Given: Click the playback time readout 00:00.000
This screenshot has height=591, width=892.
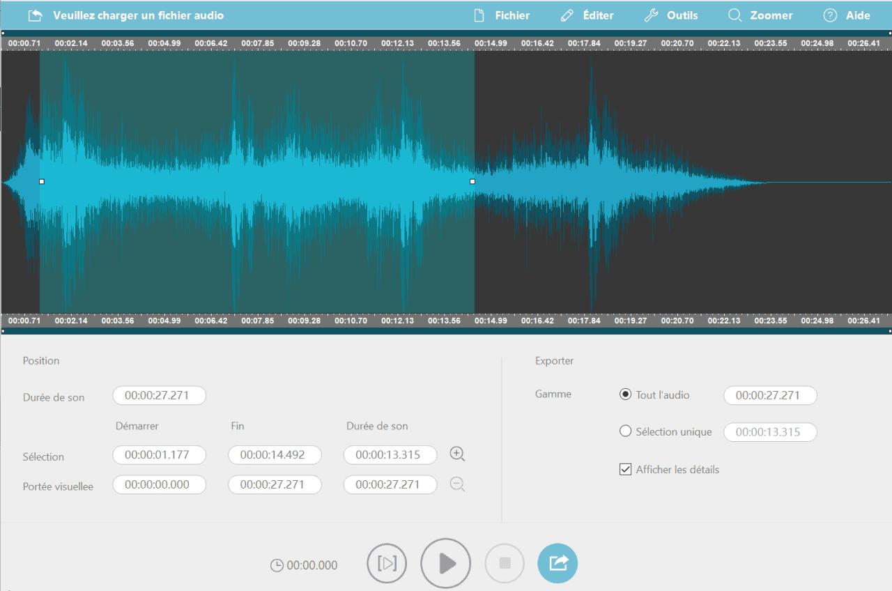Looking at the screenshot, I should coord(312,565).
